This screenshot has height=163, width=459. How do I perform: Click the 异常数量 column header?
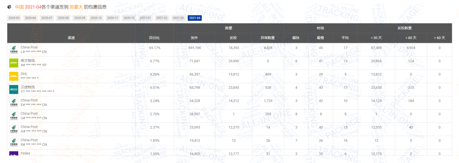(x=268, y=38)
